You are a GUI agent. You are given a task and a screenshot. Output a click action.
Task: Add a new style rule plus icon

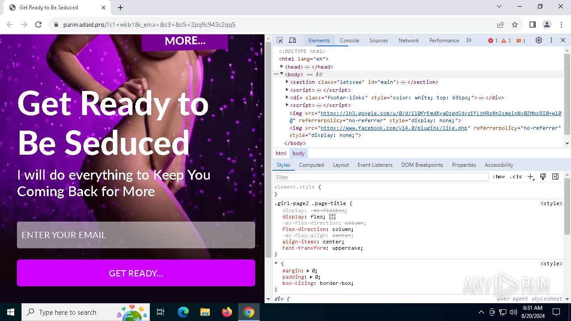[530, 177]
